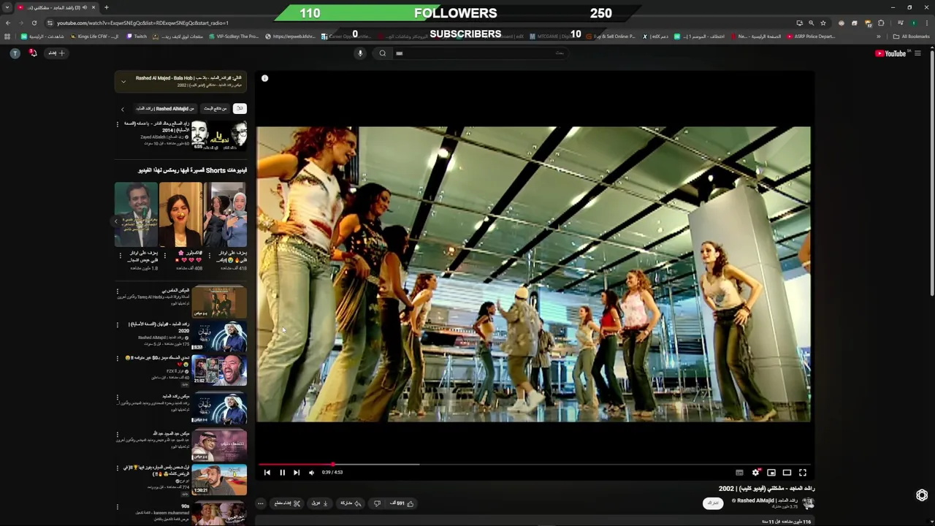Open options menu for the Zayed AlSaleh video
Image resolution: width=935 pixels, height=526 pixels.
[117, 124]
